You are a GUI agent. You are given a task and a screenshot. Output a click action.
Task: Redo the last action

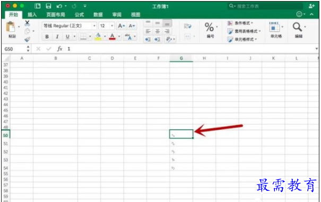coord(74,6)
